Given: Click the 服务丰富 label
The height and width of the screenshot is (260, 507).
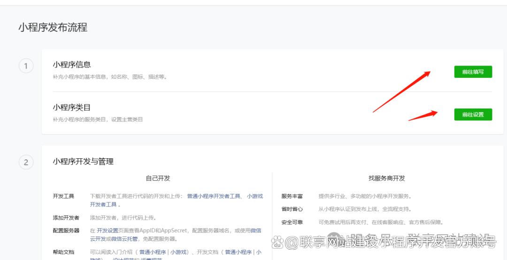Looking at the screenshot, I should click(292, 196).
